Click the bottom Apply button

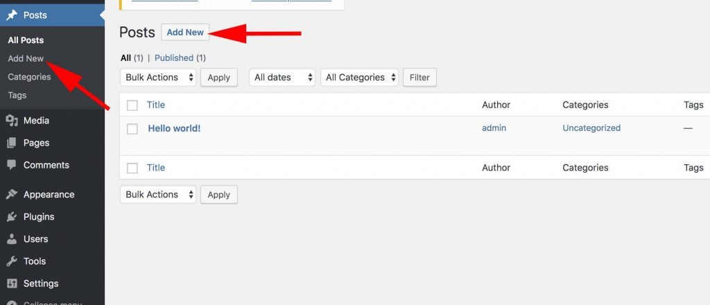click(218, 195)
